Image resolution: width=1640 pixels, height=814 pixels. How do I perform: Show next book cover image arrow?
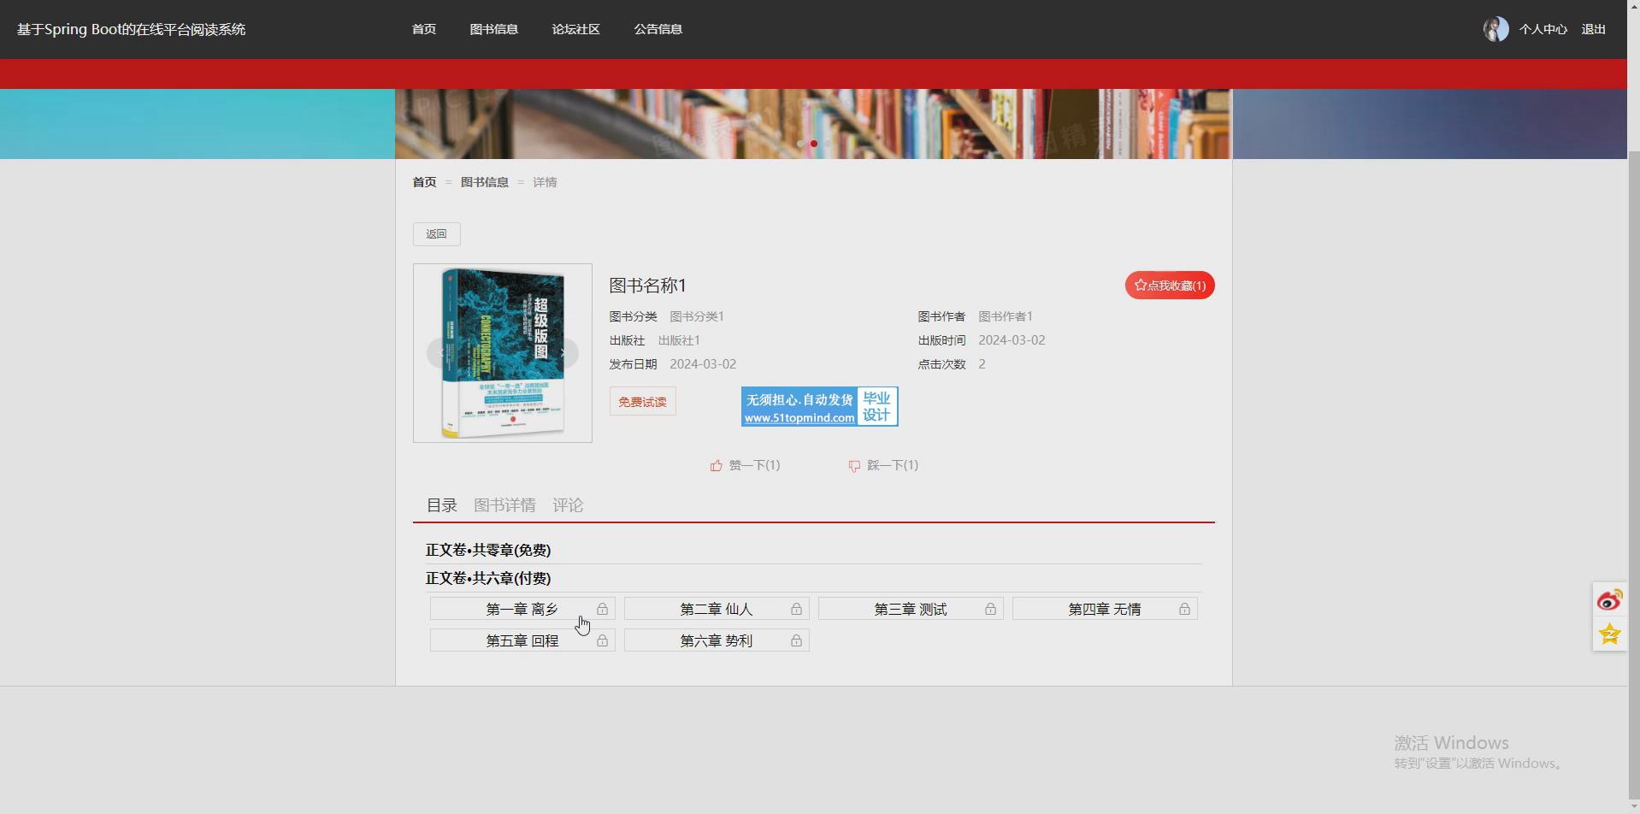point(563,353)
